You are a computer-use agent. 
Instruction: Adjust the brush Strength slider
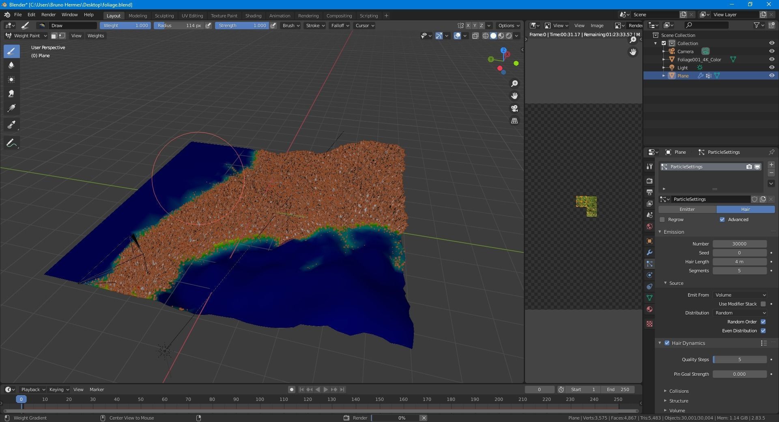pos(242,26)
